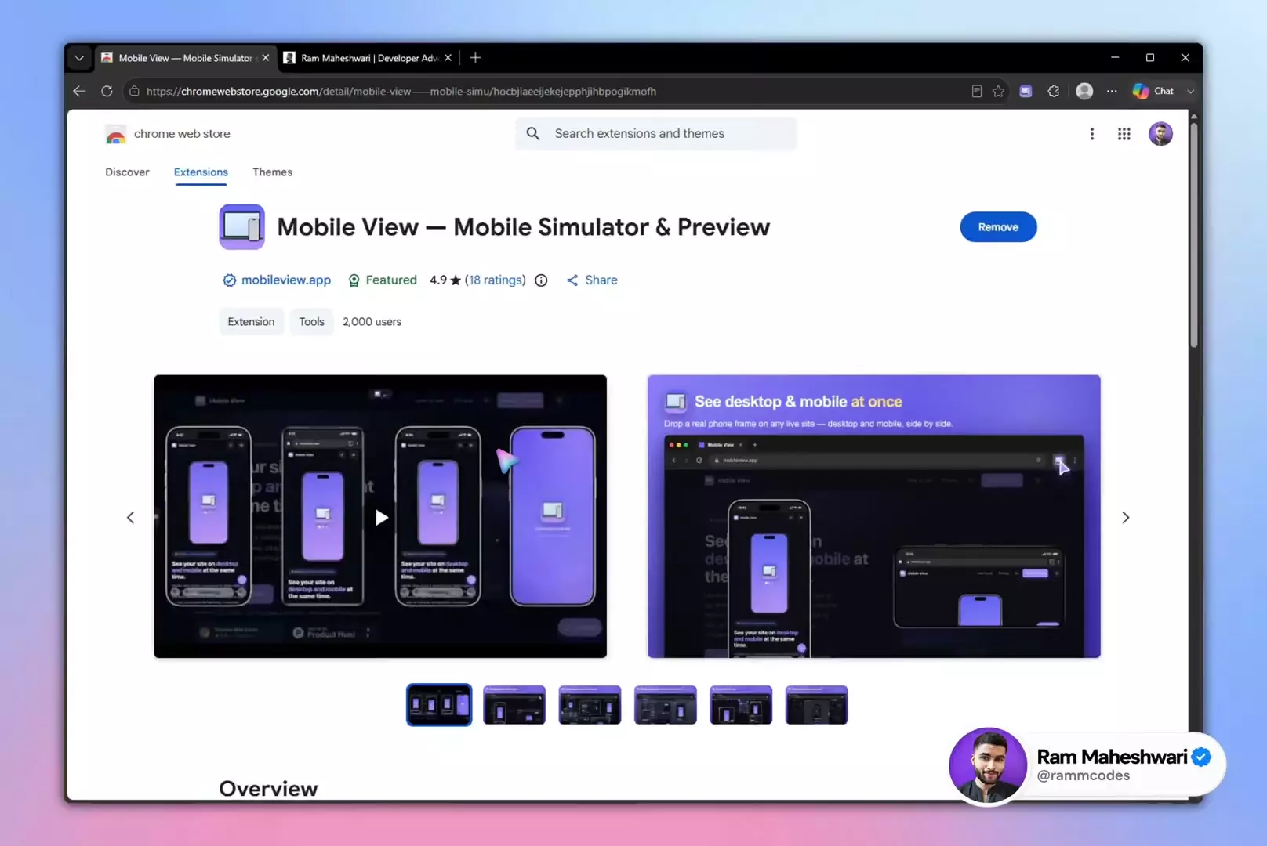The height and width of the screenshot is (846, 1267).
Task: Switch to the Ram Maheshwari Developer tab
Action: click(368, 58)
